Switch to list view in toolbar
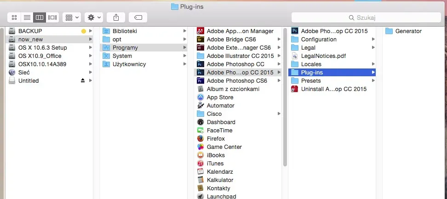 click(27, 17)
